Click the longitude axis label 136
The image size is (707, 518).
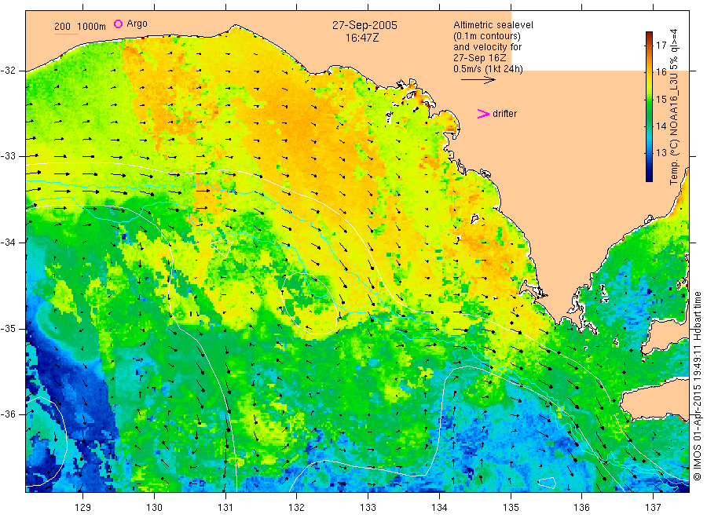coord(581,508)
